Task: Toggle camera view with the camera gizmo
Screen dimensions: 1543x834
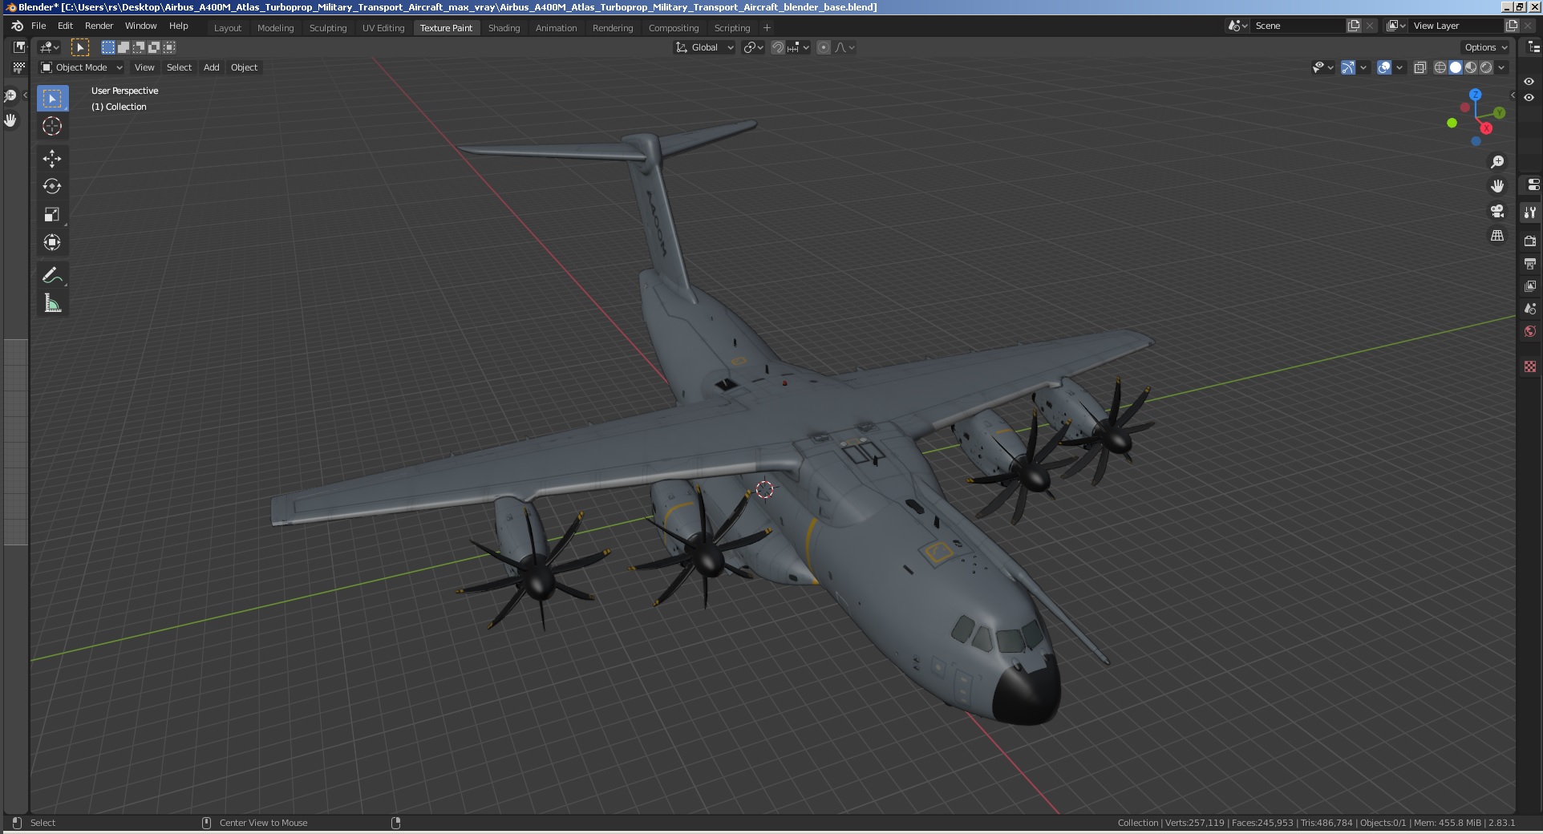Action: click(x=1497, y=211)
